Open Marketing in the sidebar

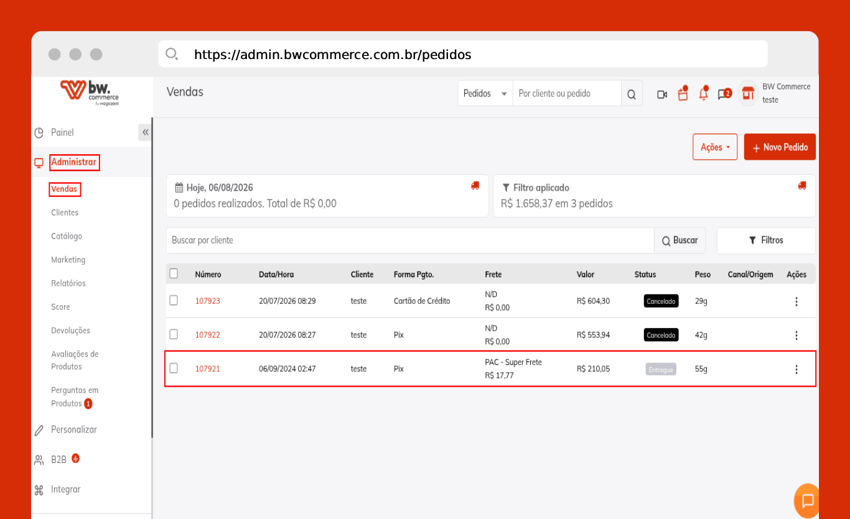[68, 260]
